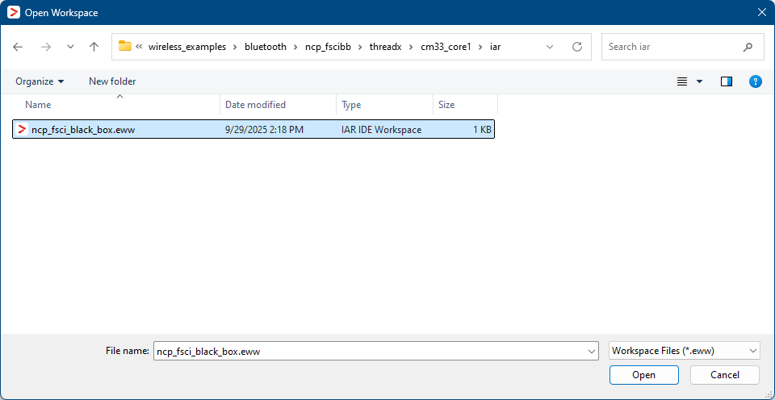Click the Search iar input field
The width and height of the screenshot is (775, 400).
[x=670, y=47]
